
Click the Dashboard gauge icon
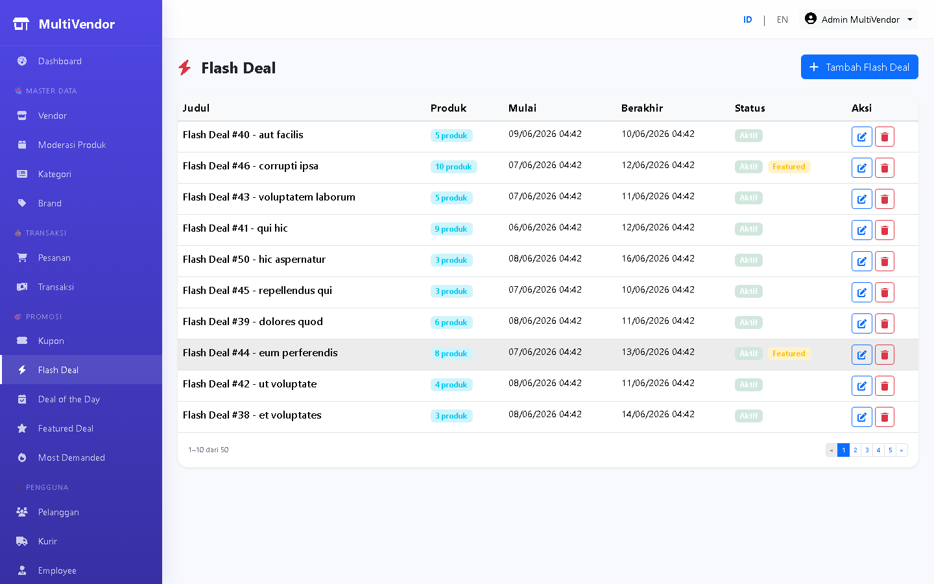click(22, 61)
